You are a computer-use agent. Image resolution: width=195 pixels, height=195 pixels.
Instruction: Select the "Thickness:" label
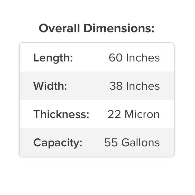61,114
